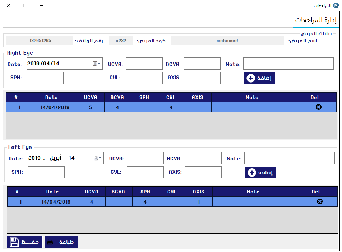The image size is (342, 252).
Task: Select the SPH column header in Left Eye table
Action: [x=145, y=192]
